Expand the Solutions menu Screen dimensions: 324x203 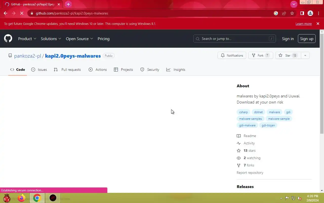point(51,39)
